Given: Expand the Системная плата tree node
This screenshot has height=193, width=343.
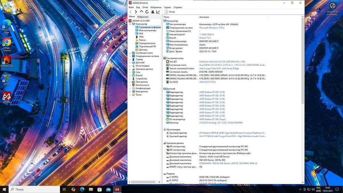Looking at the screenshot, I should click(x=130, y=53).
